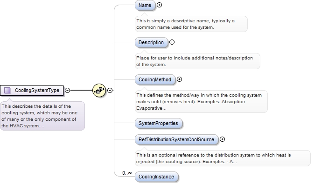Click the purple square in CoolingSystemType
Viewport: 314px width, 184px height.
[7, 90]
